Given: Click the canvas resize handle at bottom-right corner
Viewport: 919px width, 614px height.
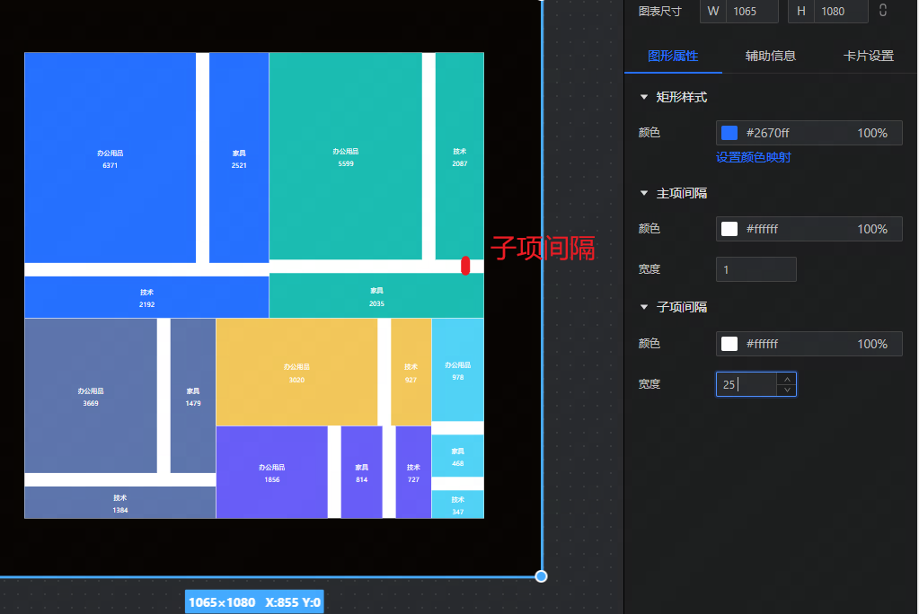Looking at the screenshot, I should 542,576.
